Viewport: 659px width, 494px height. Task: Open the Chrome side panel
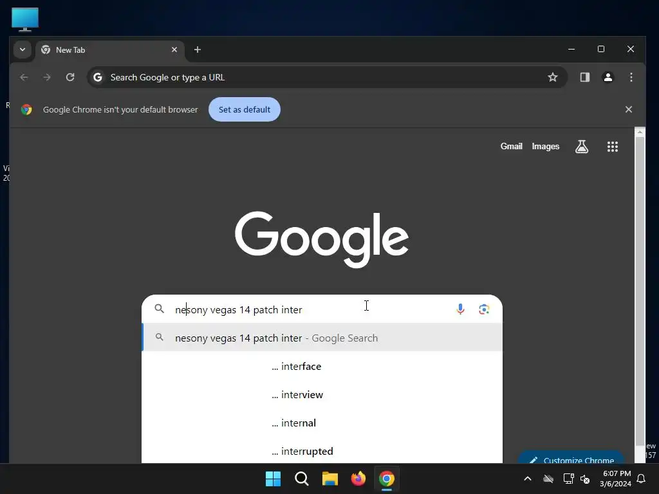584,77
